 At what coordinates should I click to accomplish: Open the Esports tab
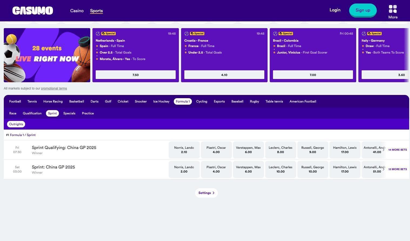[219, 101]
